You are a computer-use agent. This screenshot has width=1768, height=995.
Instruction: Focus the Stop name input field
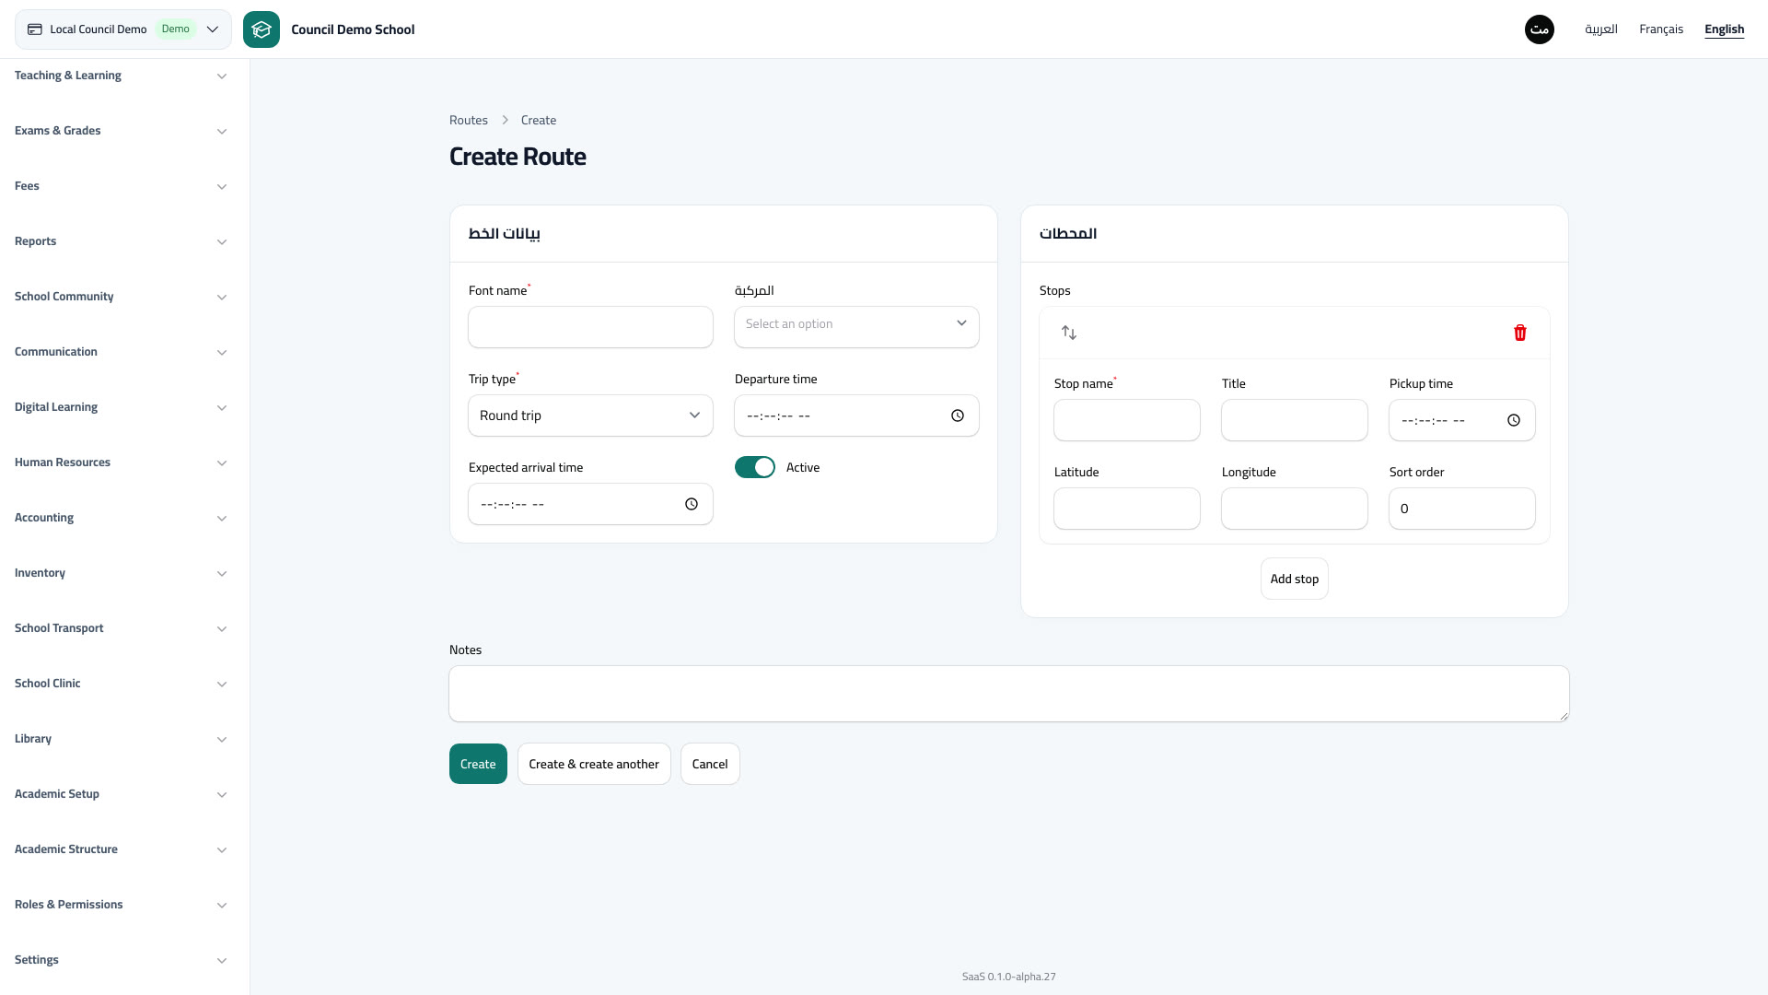tap(1127, 420)
